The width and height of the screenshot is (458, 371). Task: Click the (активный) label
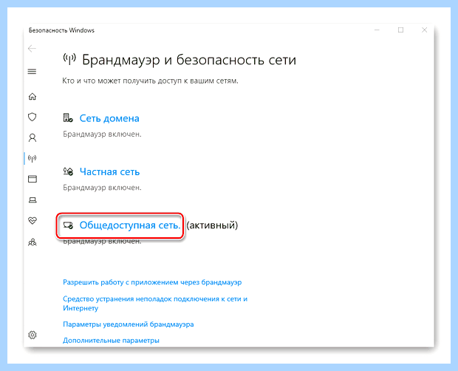212,225
